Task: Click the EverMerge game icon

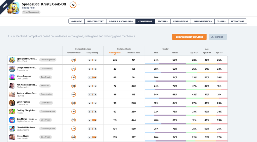Action: (12, 120)
